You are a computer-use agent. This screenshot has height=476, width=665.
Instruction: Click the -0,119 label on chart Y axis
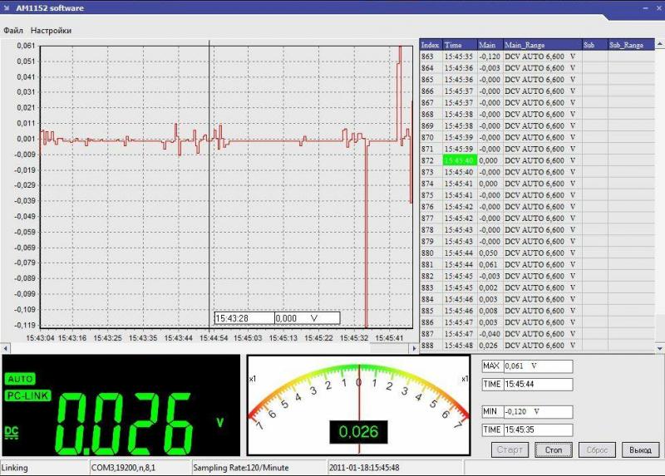click(25, 325)
